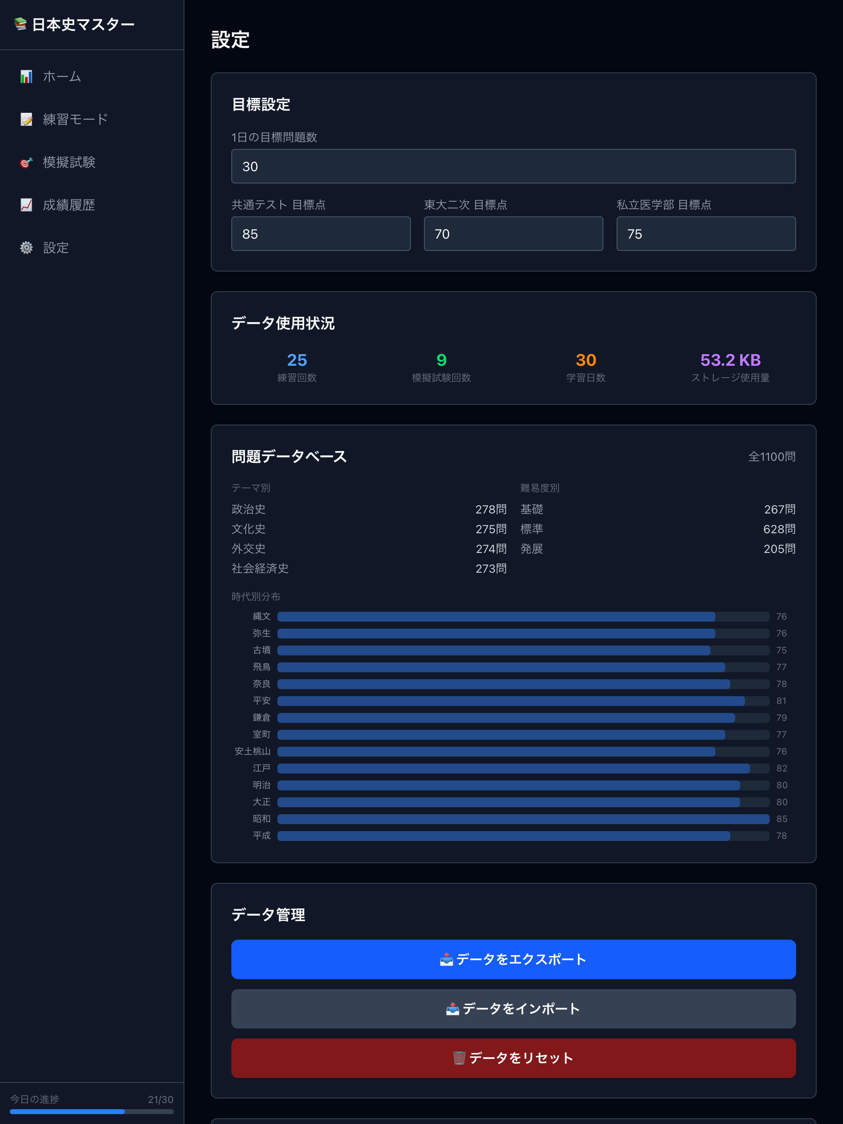Click the 社会経済史 theme row label

(x=260, y=569)
